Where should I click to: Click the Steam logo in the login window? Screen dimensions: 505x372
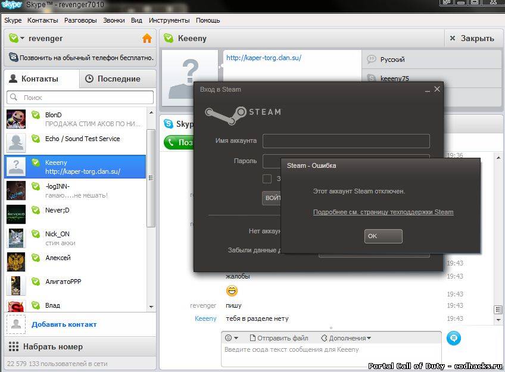[x=243, y=115]
